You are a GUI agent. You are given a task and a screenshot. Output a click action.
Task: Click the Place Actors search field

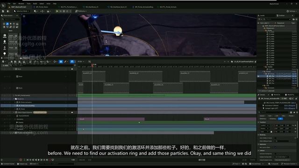click(11, 19)
